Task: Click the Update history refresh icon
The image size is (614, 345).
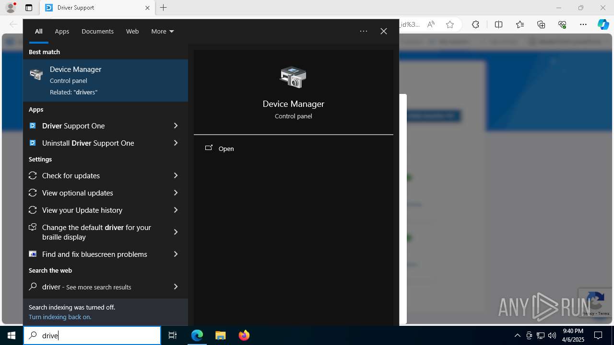Action: pyautogui.click(x=33, y=210)
